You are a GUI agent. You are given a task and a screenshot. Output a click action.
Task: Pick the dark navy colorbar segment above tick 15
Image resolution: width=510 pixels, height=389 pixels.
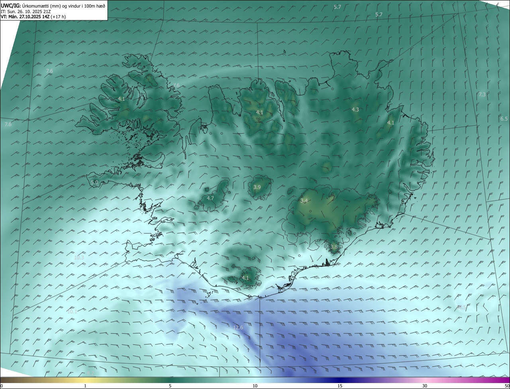(x=340, y=380)
